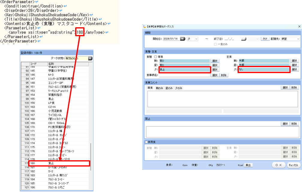
Task: Click 削除 beside 食事病名 field
Action: (224, 75)
